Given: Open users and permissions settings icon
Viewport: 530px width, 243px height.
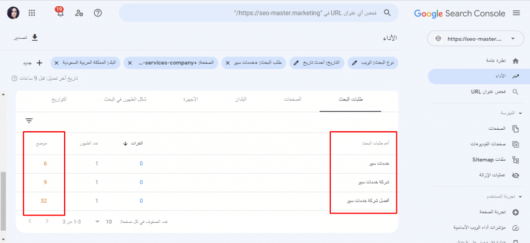Looking at the screenshot, I should click(79, 13).
